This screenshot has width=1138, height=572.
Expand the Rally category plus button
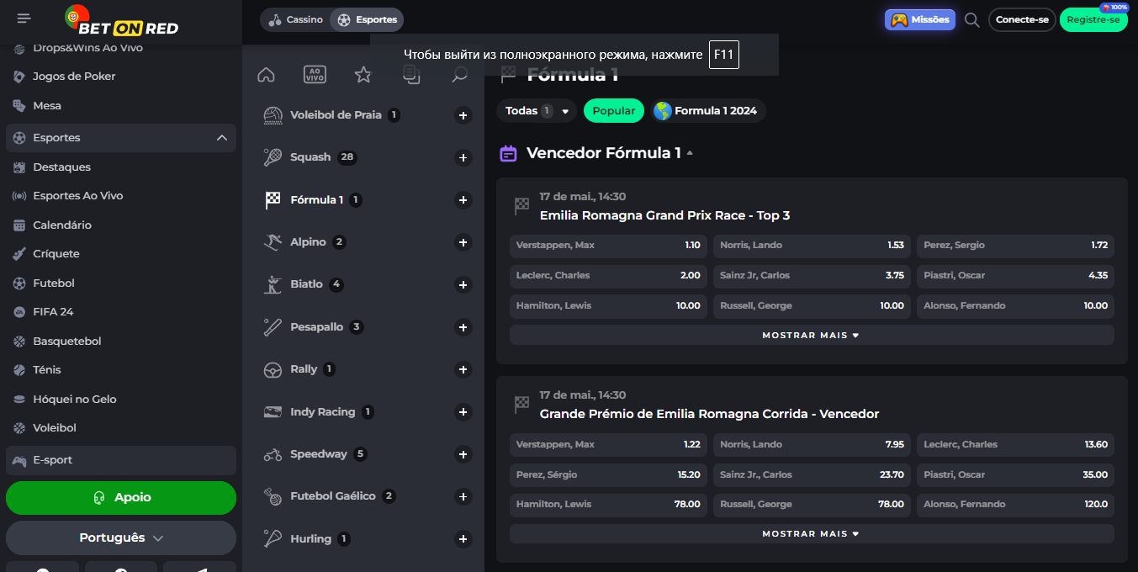coord(463,370)
